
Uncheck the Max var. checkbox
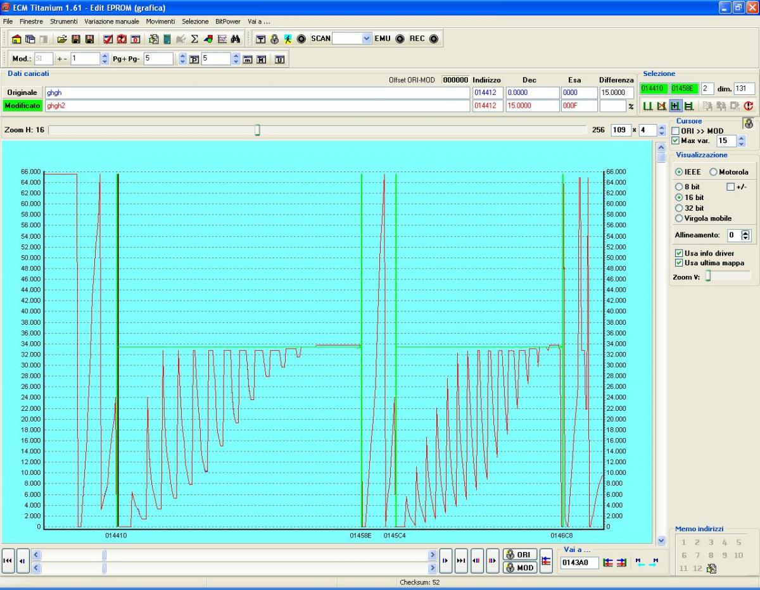pyautogui.click(x=676, y=141)
